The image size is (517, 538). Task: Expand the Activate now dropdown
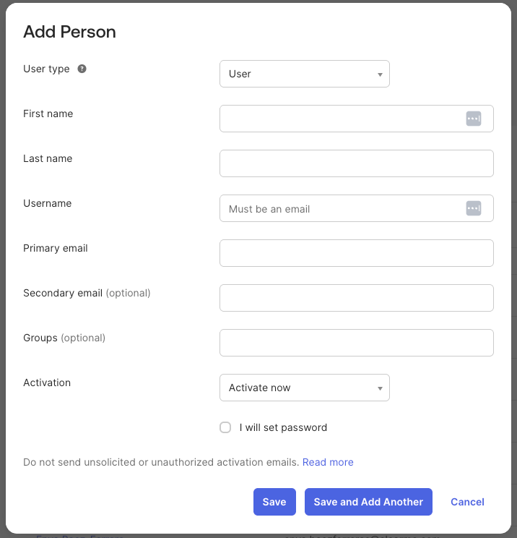(305, 388)
